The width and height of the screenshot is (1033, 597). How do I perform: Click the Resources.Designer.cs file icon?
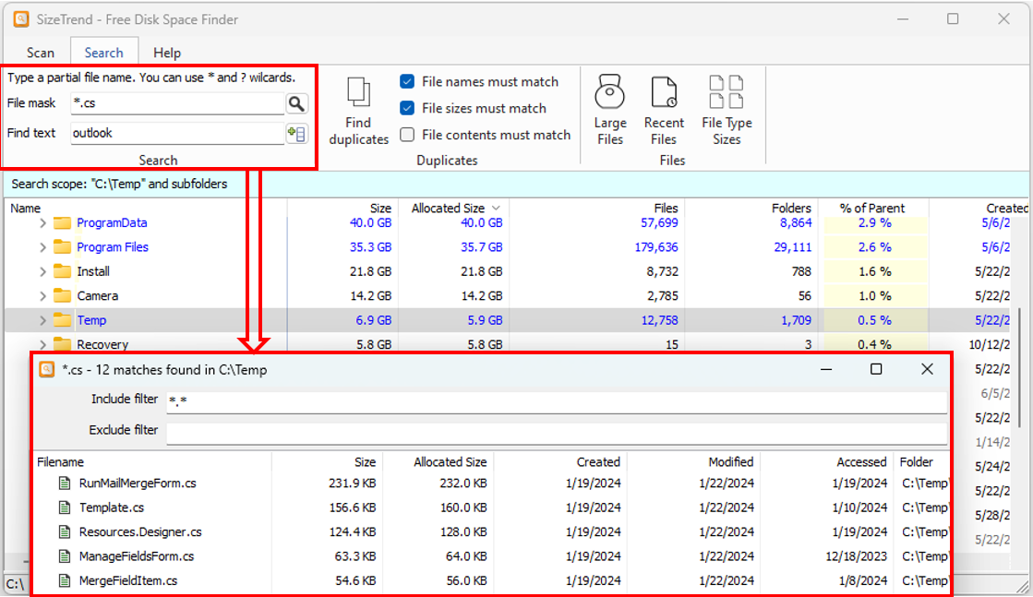(x=65, y=532)
